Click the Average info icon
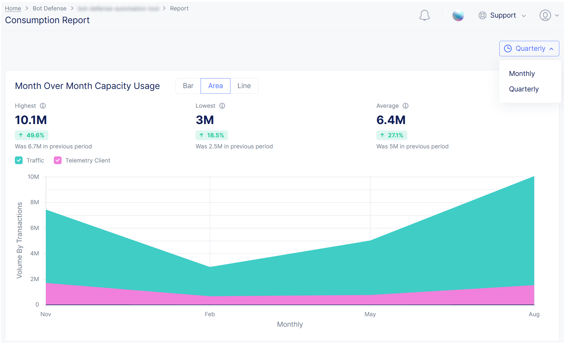 406,106
